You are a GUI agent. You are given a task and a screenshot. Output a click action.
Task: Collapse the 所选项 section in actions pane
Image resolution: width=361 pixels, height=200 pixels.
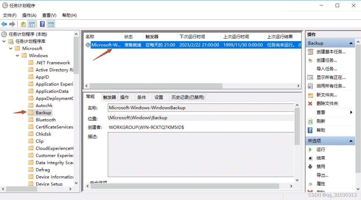pos(351,141)
